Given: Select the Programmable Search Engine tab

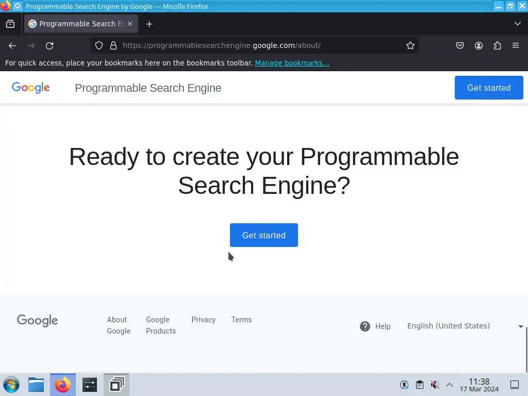Looking at the screenshot, I should (81, 24).
